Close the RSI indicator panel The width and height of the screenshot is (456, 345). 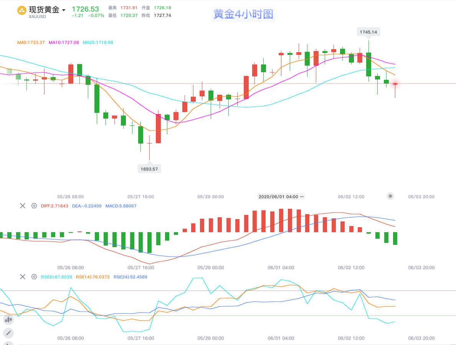point(23,277)
